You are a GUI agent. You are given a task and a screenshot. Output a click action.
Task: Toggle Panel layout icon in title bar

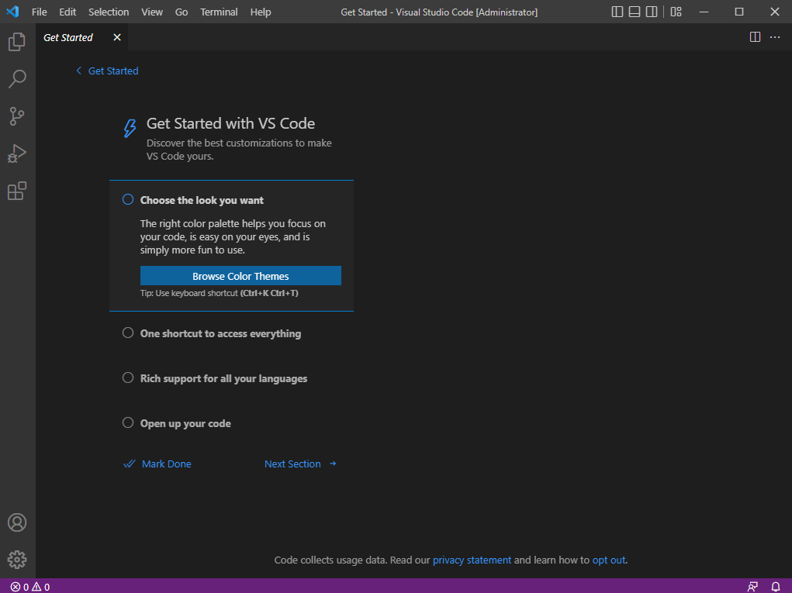pos(635,12)
